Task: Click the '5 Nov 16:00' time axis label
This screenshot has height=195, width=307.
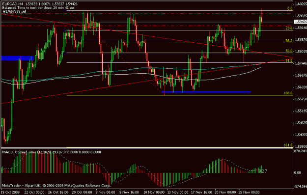Action: tap(129, 192)
